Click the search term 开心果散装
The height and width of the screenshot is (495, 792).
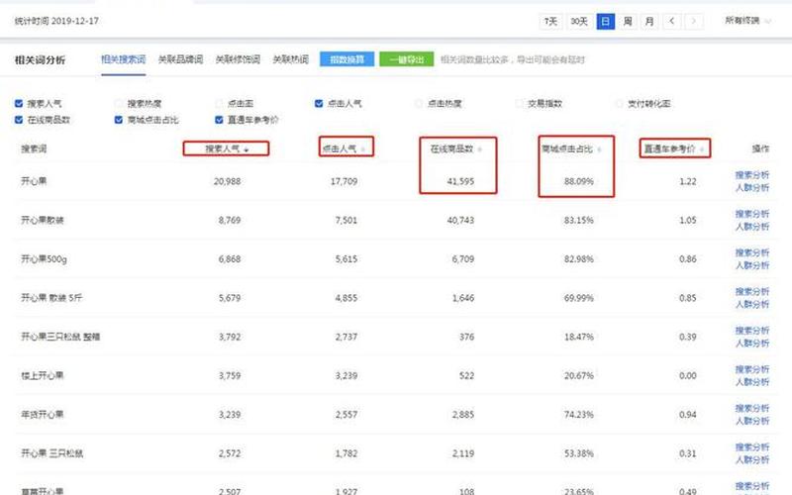pyautogui.click(x=43, y=220)
